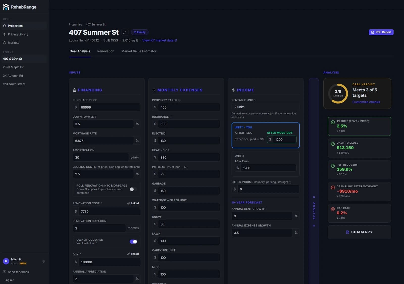Switch to the Renovation tab
Screen dimensions: 404x284
pyautogui.click(x=106, y=51)
